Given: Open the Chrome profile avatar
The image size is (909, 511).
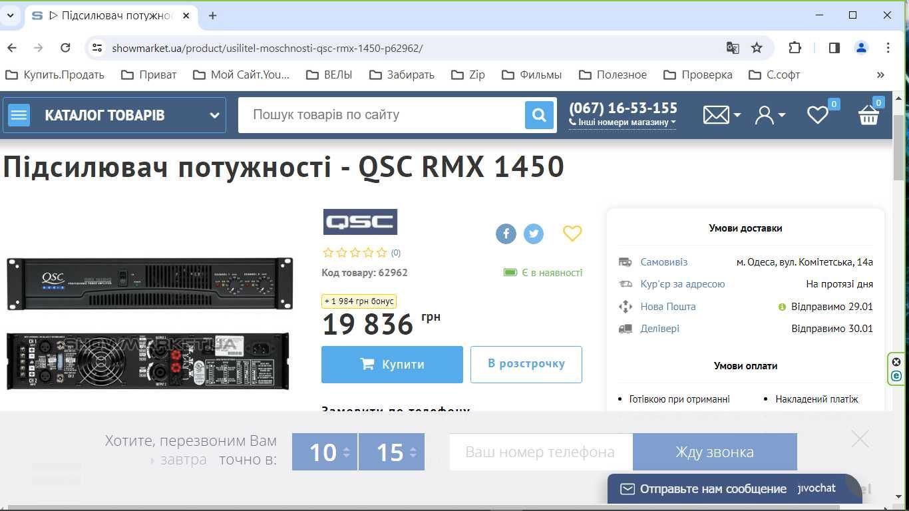Looking at the screenshot, I should click(x=861, y=48).
